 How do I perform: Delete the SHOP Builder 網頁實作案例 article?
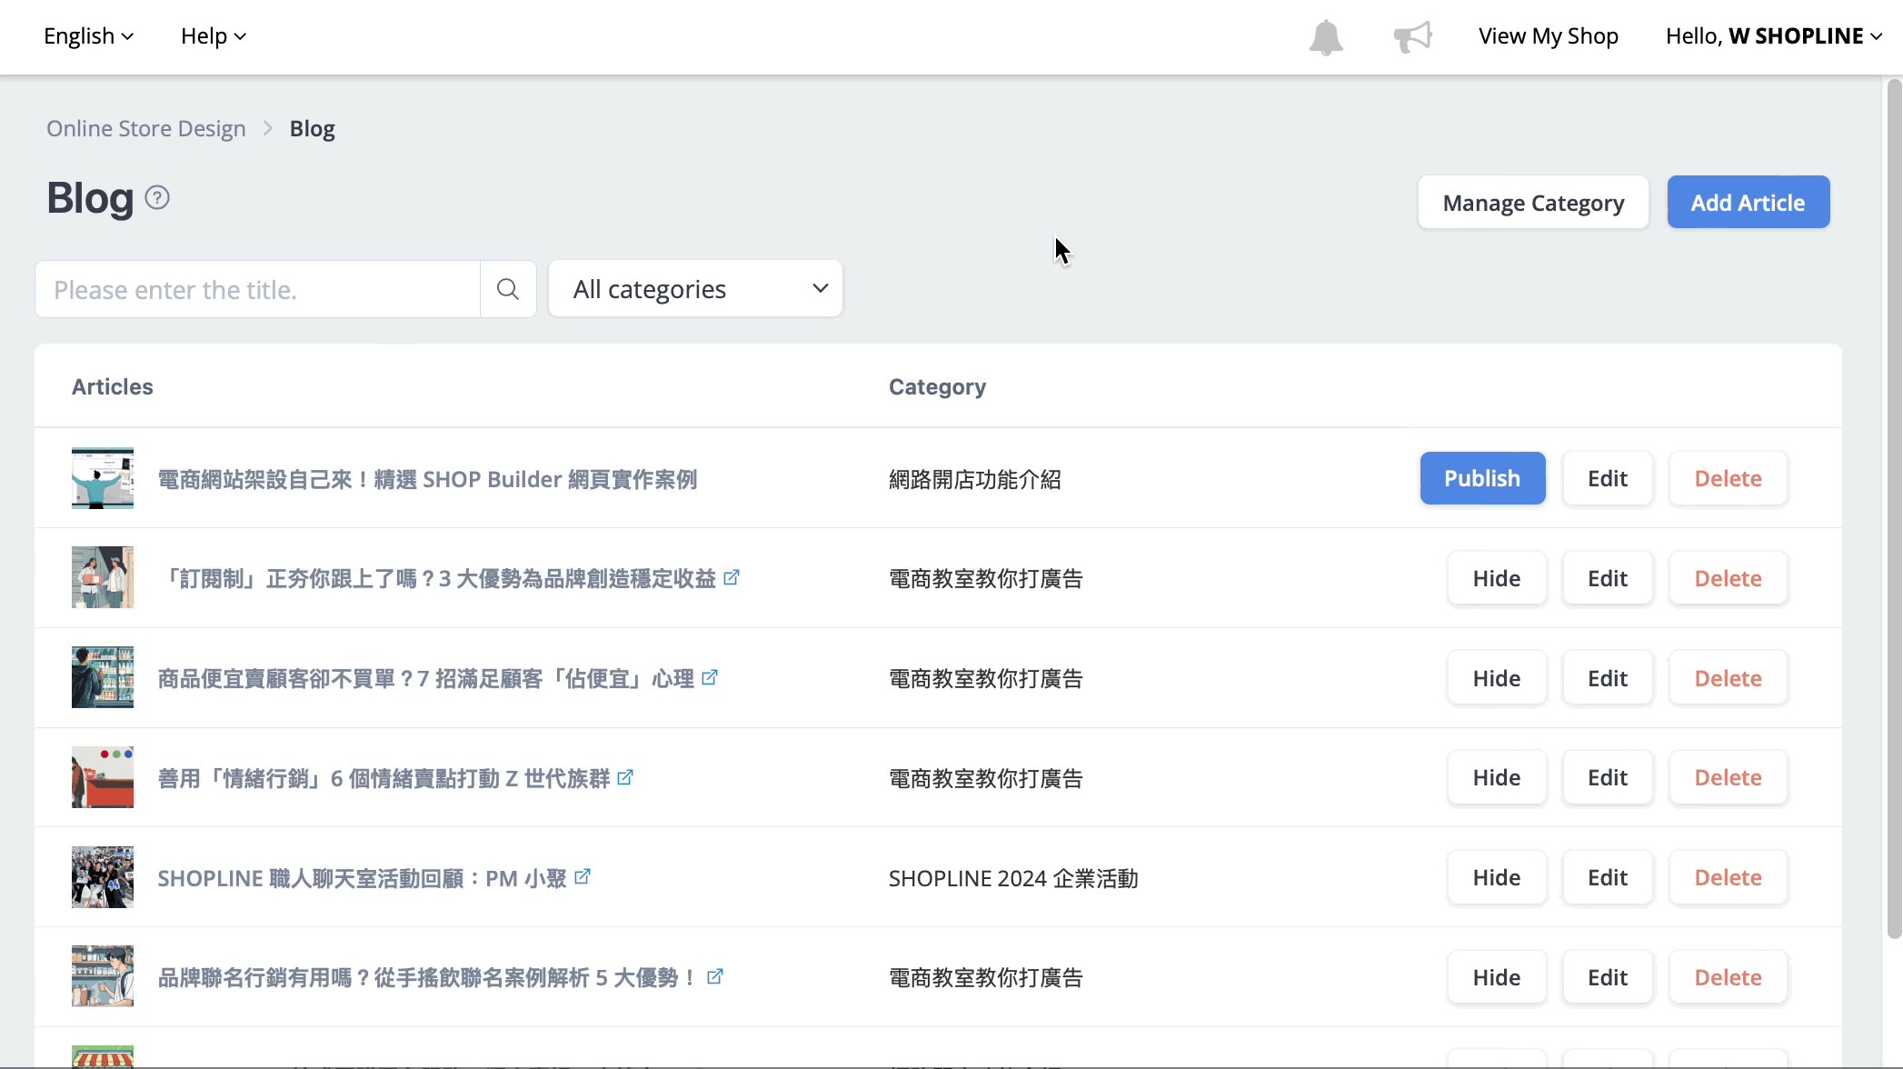tap(1729, 478)
